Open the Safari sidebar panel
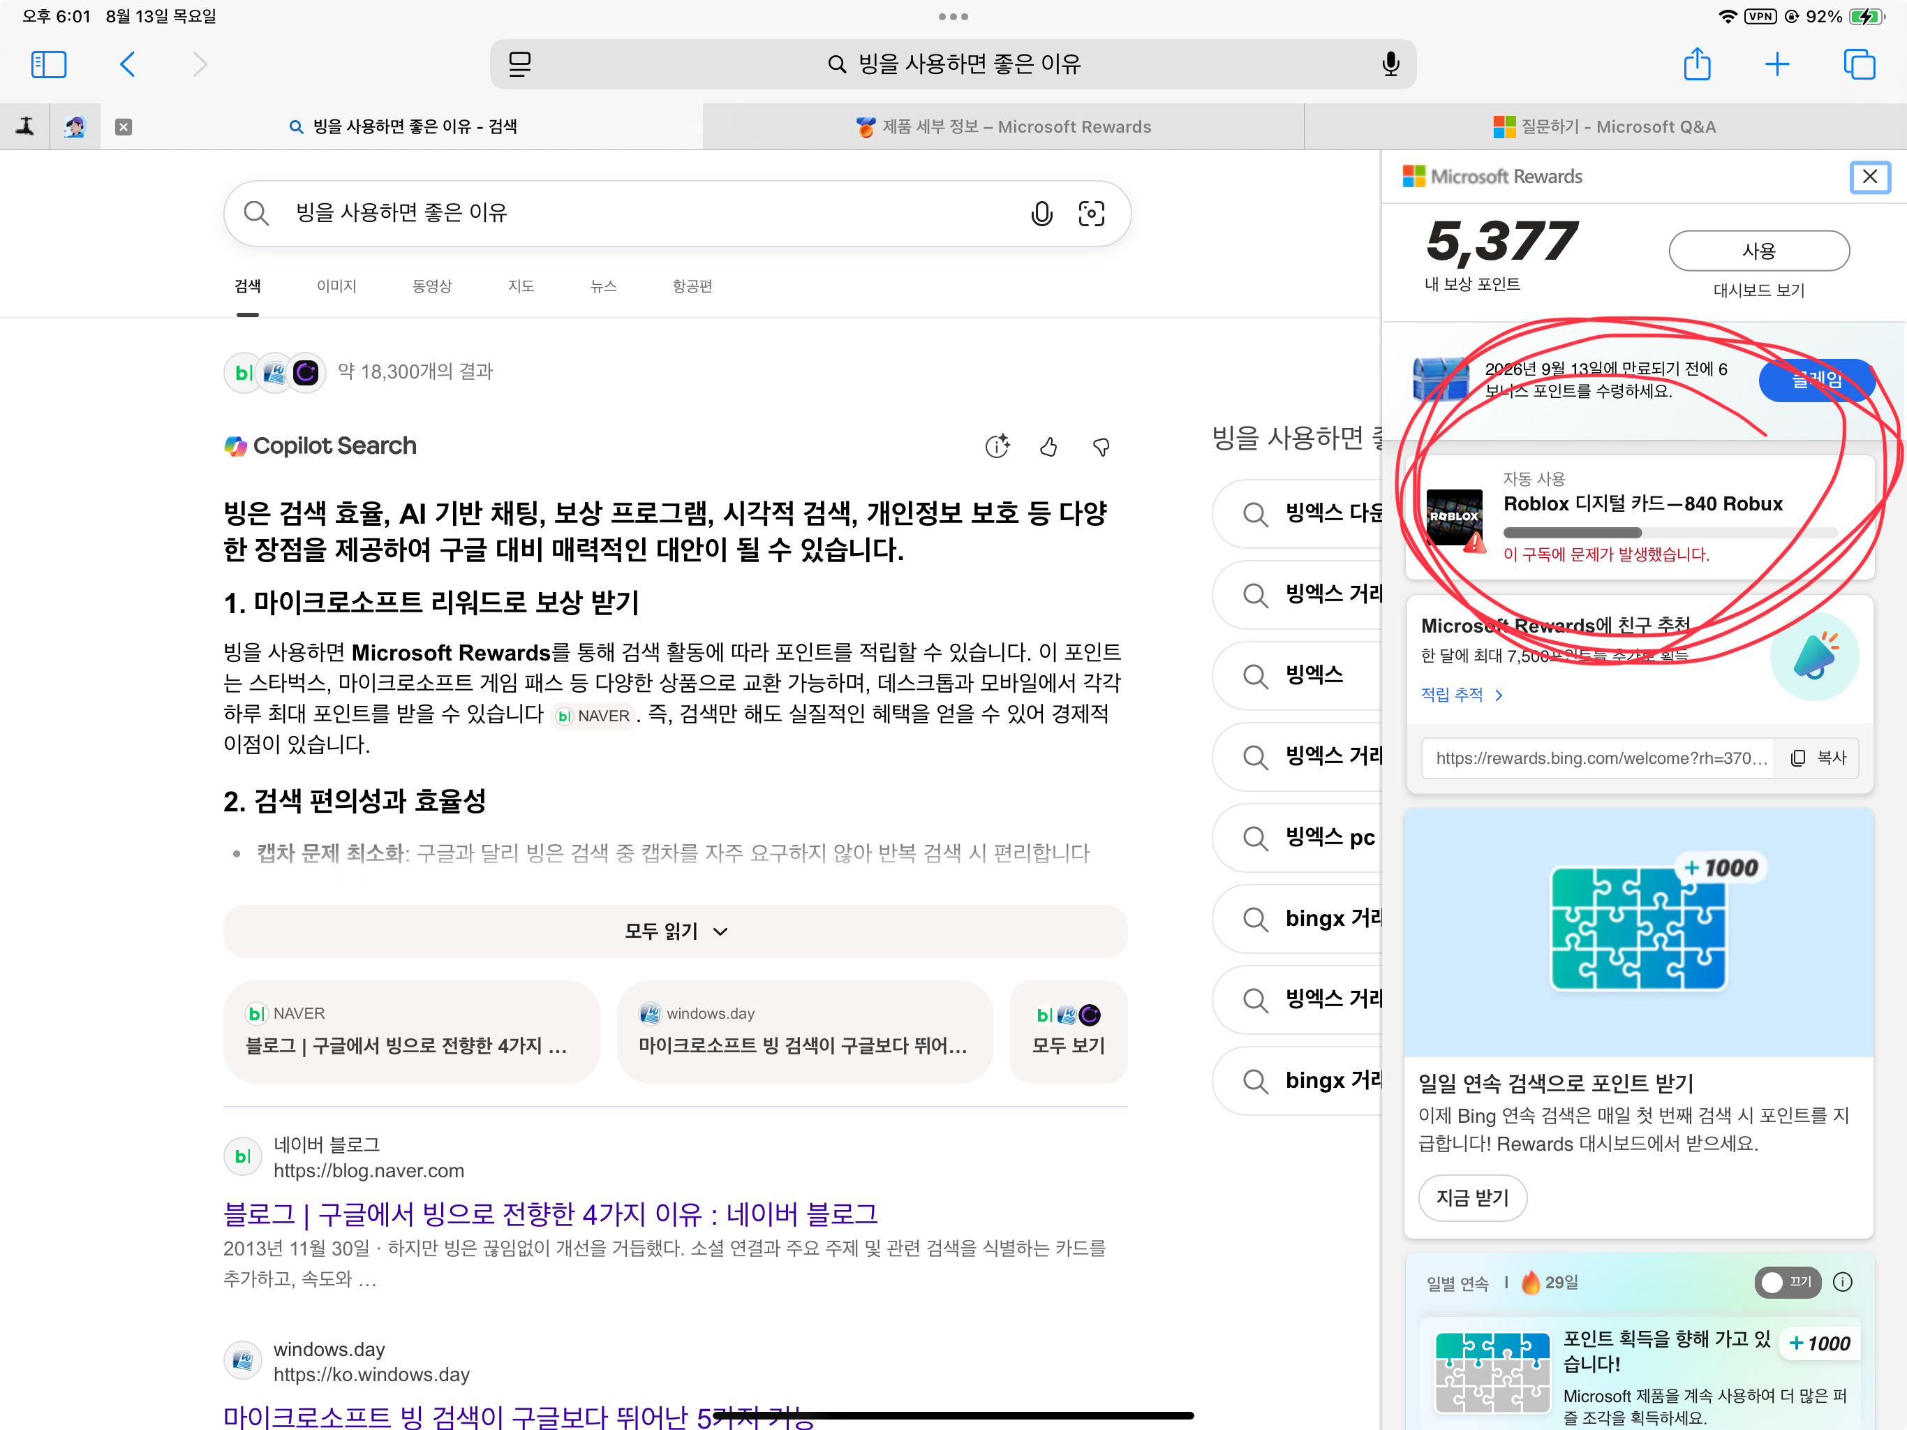 [x=48, y=64]
